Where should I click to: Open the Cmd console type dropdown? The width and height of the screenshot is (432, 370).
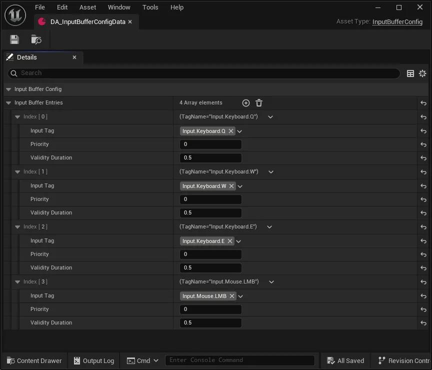pyautogui.click(x=142, y=360)
